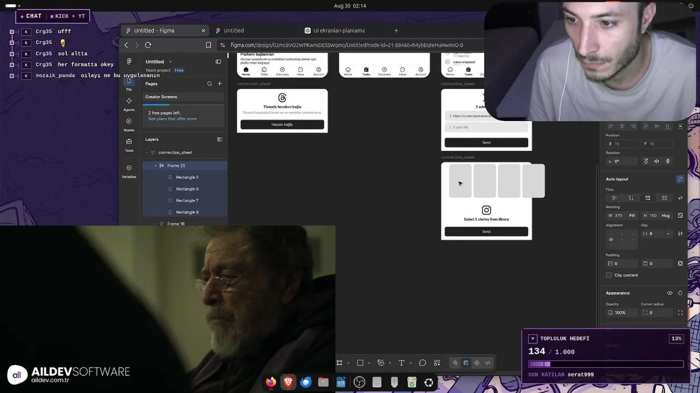Viewport: 700px width, 393px height.
Task: Open the Untitled file name dropdown
Action: coord(170,62)
